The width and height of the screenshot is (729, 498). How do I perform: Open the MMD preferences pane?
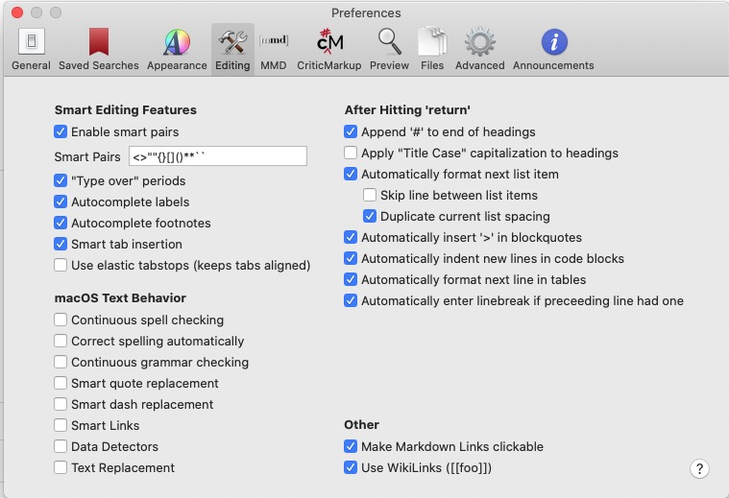point(273,49)
